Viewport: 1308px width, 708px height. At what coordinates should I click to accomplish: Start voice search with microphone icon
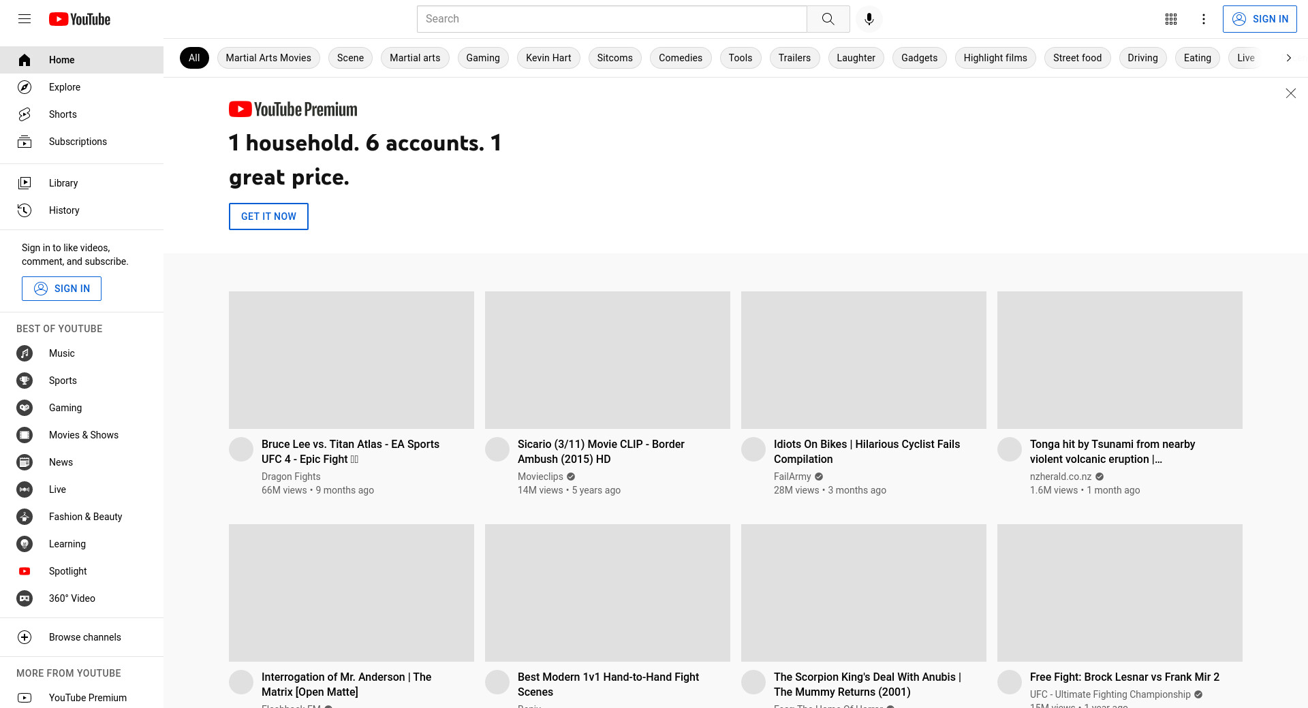tap(869, 19)
